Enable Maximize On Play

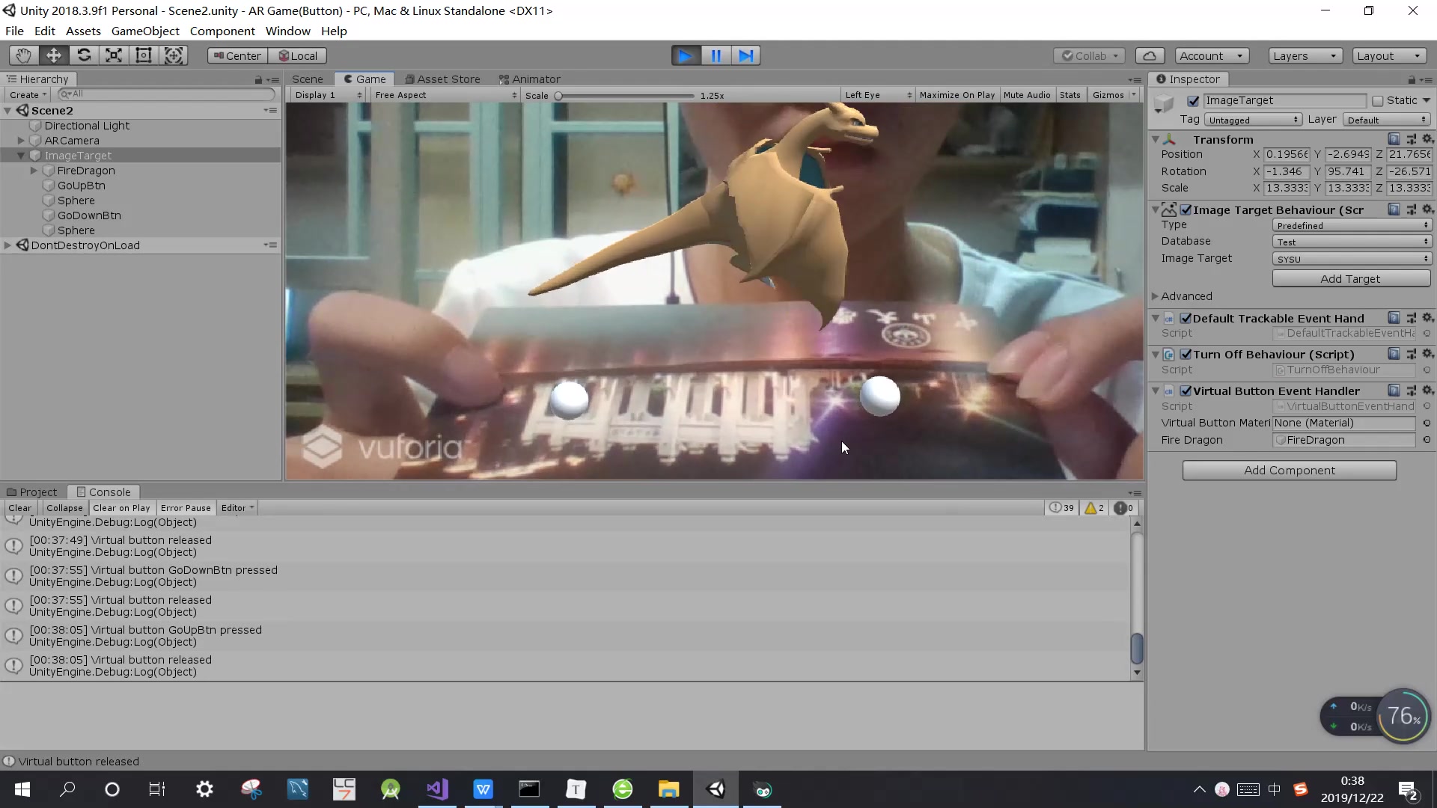point(957,94)
